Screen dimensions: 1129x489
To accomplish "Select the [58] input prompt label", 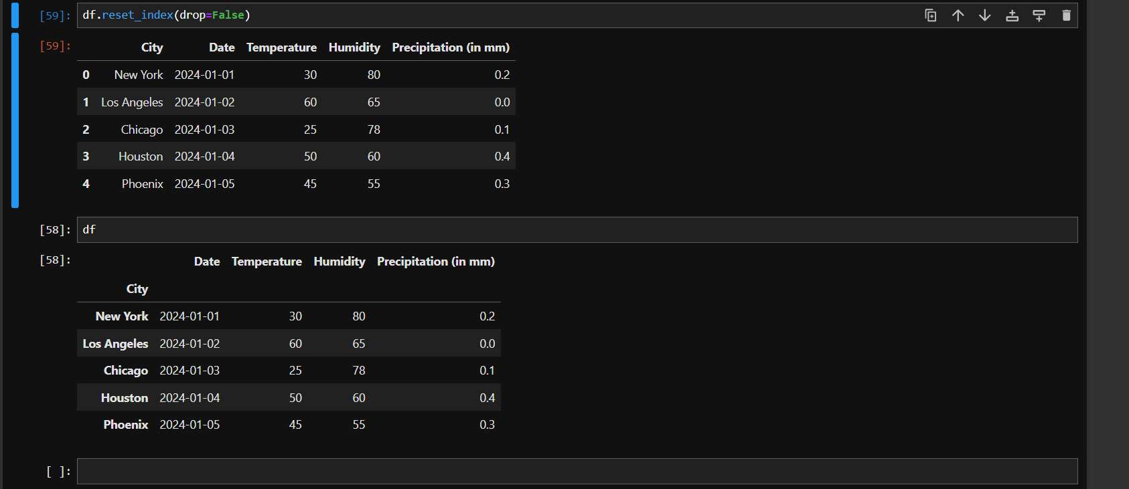I will (x=55, y=229).
